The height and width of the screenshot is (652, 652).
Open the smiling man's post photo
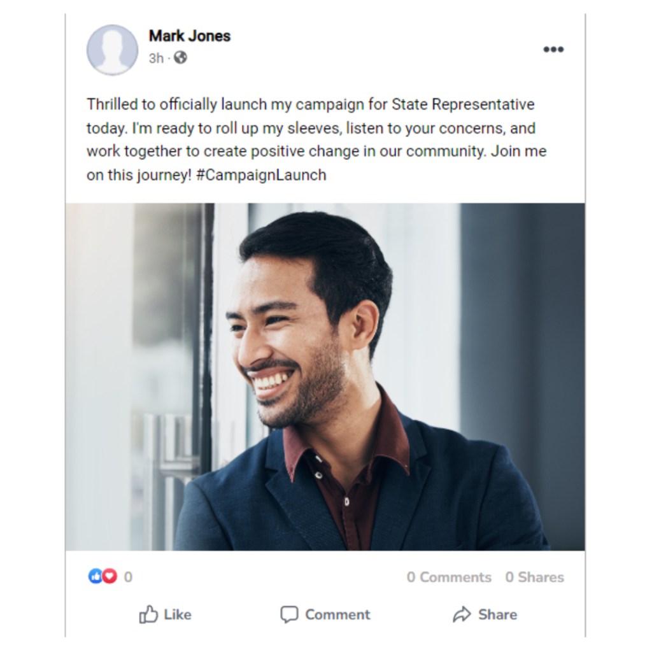pyautogui.click(x=325, y=377)
